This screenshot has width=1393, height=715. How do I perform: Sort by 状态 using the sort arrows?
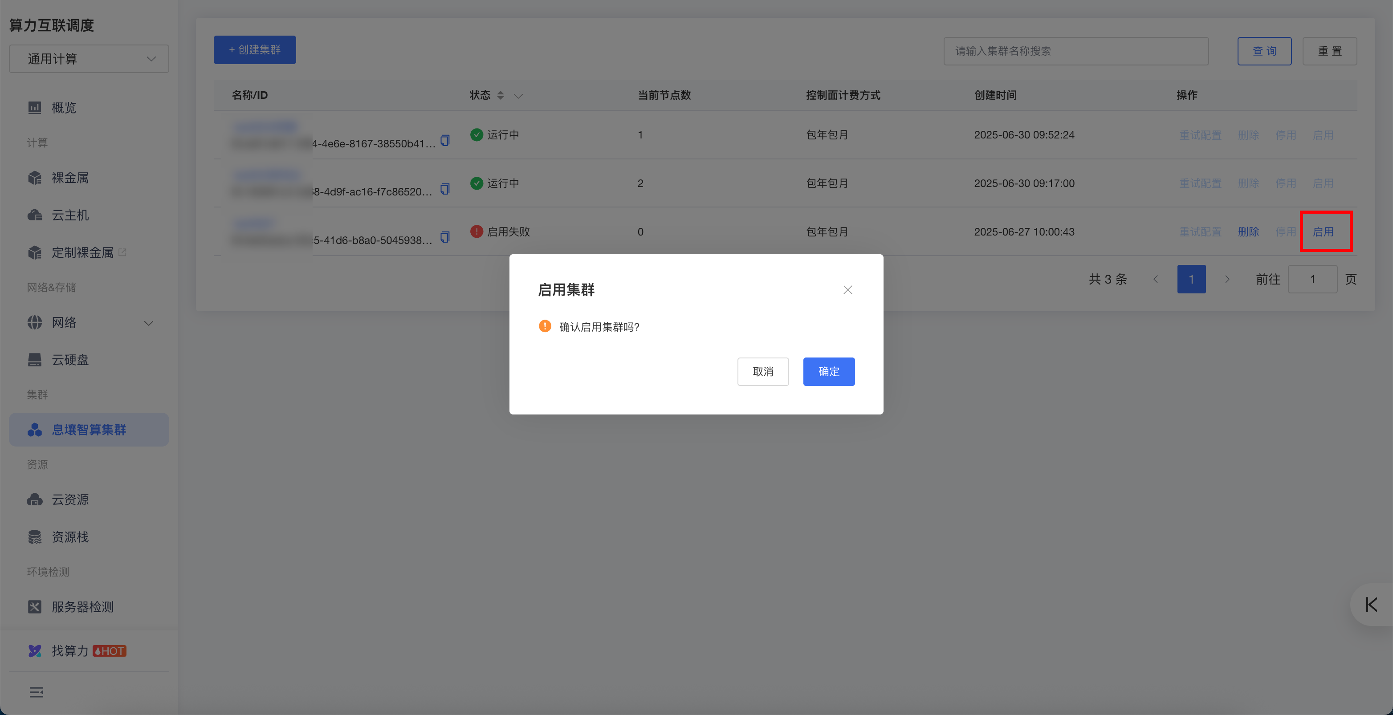point(501,95)
